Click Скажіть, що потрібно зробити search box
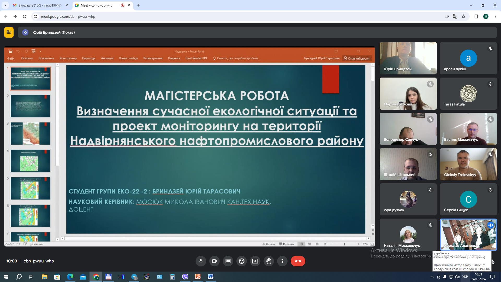Screen dimensions: 501x282 coord(236,58)
